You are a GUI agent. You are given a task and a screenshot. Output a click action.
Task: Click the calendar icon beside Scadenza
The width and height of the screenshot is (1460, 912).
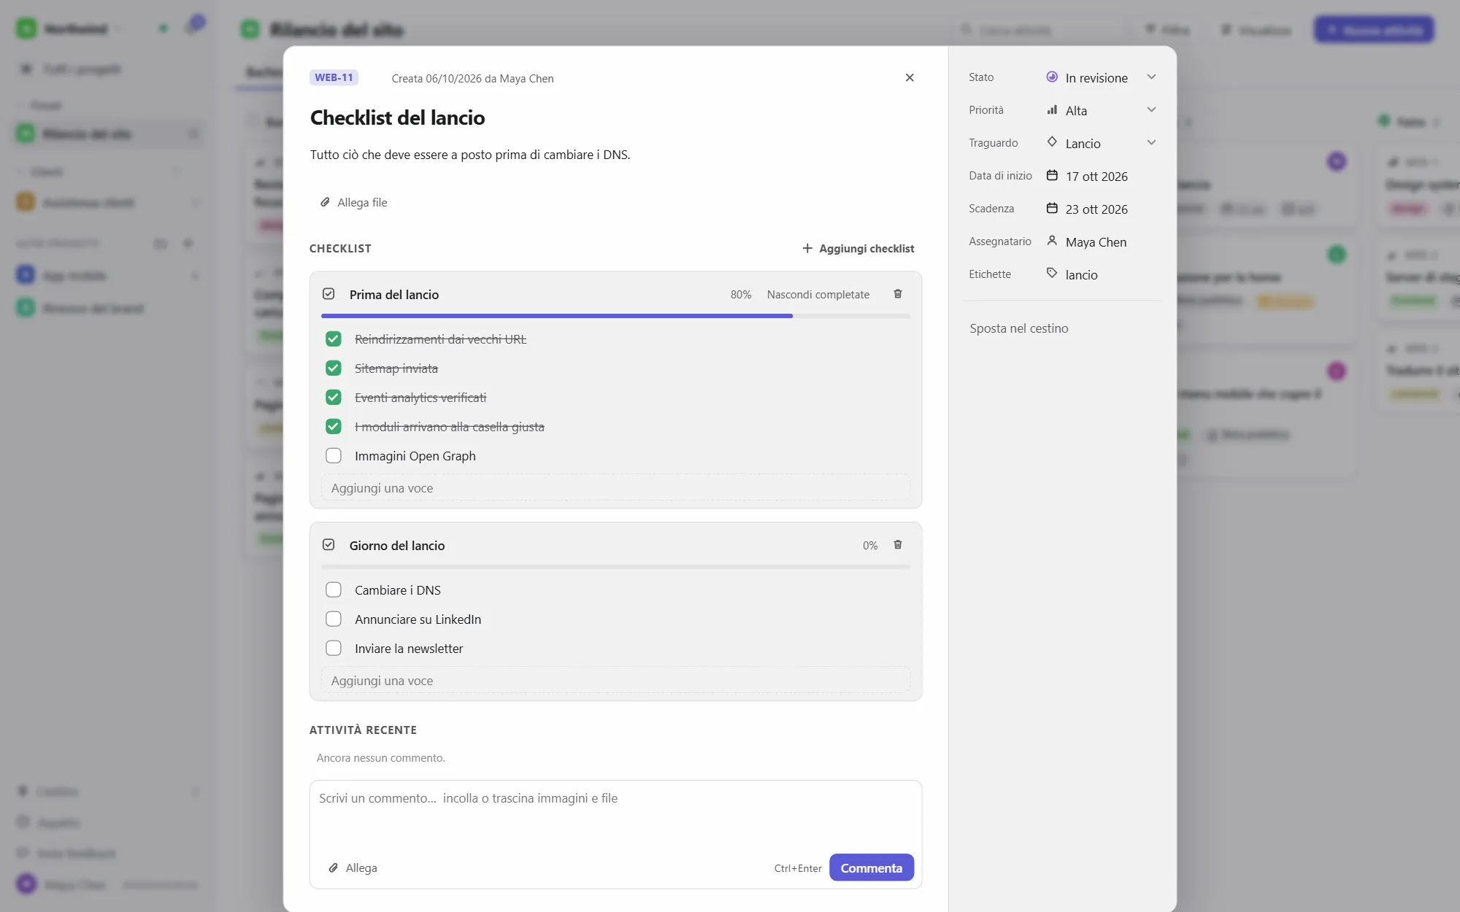pyautogui.click(x=1052, y=208)
